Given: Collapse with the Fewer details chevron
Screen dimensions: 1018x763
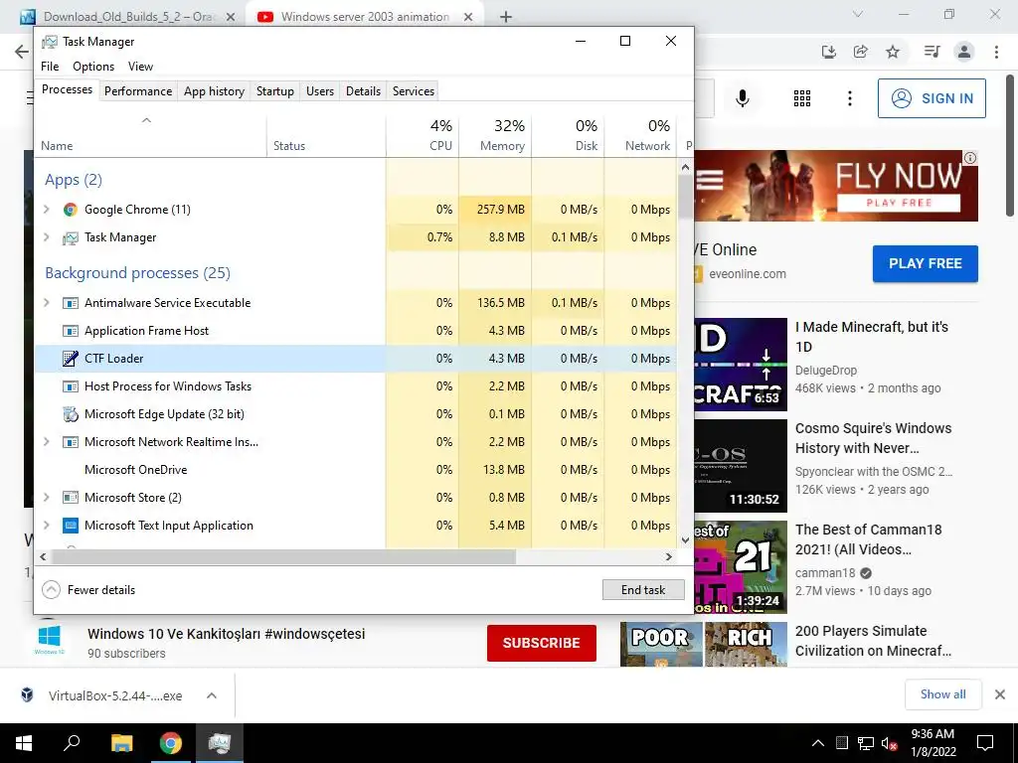Looking at the screenshot, I should tap(51, 590).
